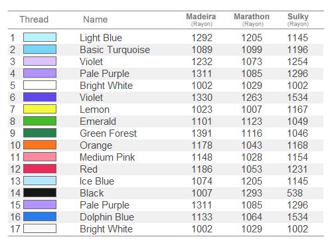Click thread row number 17
332x243 pixels.
(15, 229)
